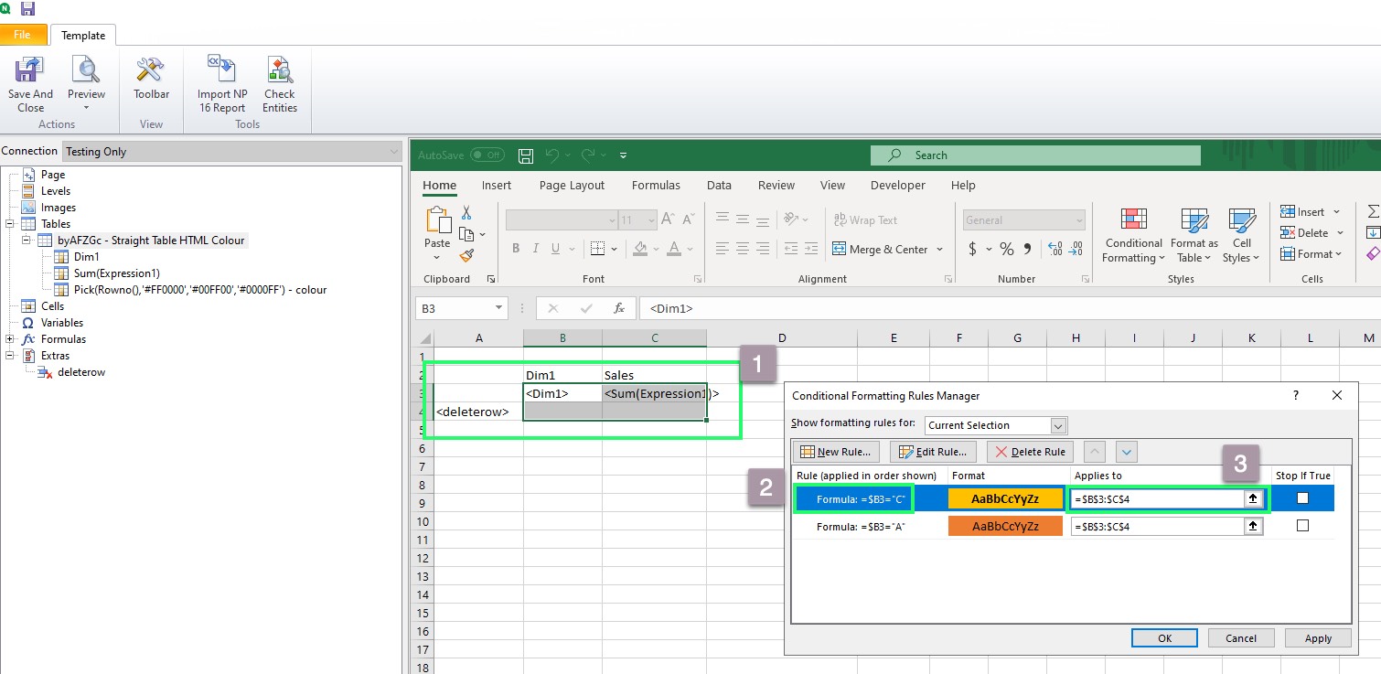The width and height of the screenshot is (1381, 674).
Task: Open the File menu tab
Action: tap(23, 35)
